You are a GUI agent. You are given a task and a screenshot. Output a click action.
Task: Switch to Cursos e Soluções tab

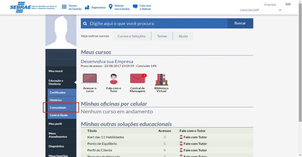131,36
